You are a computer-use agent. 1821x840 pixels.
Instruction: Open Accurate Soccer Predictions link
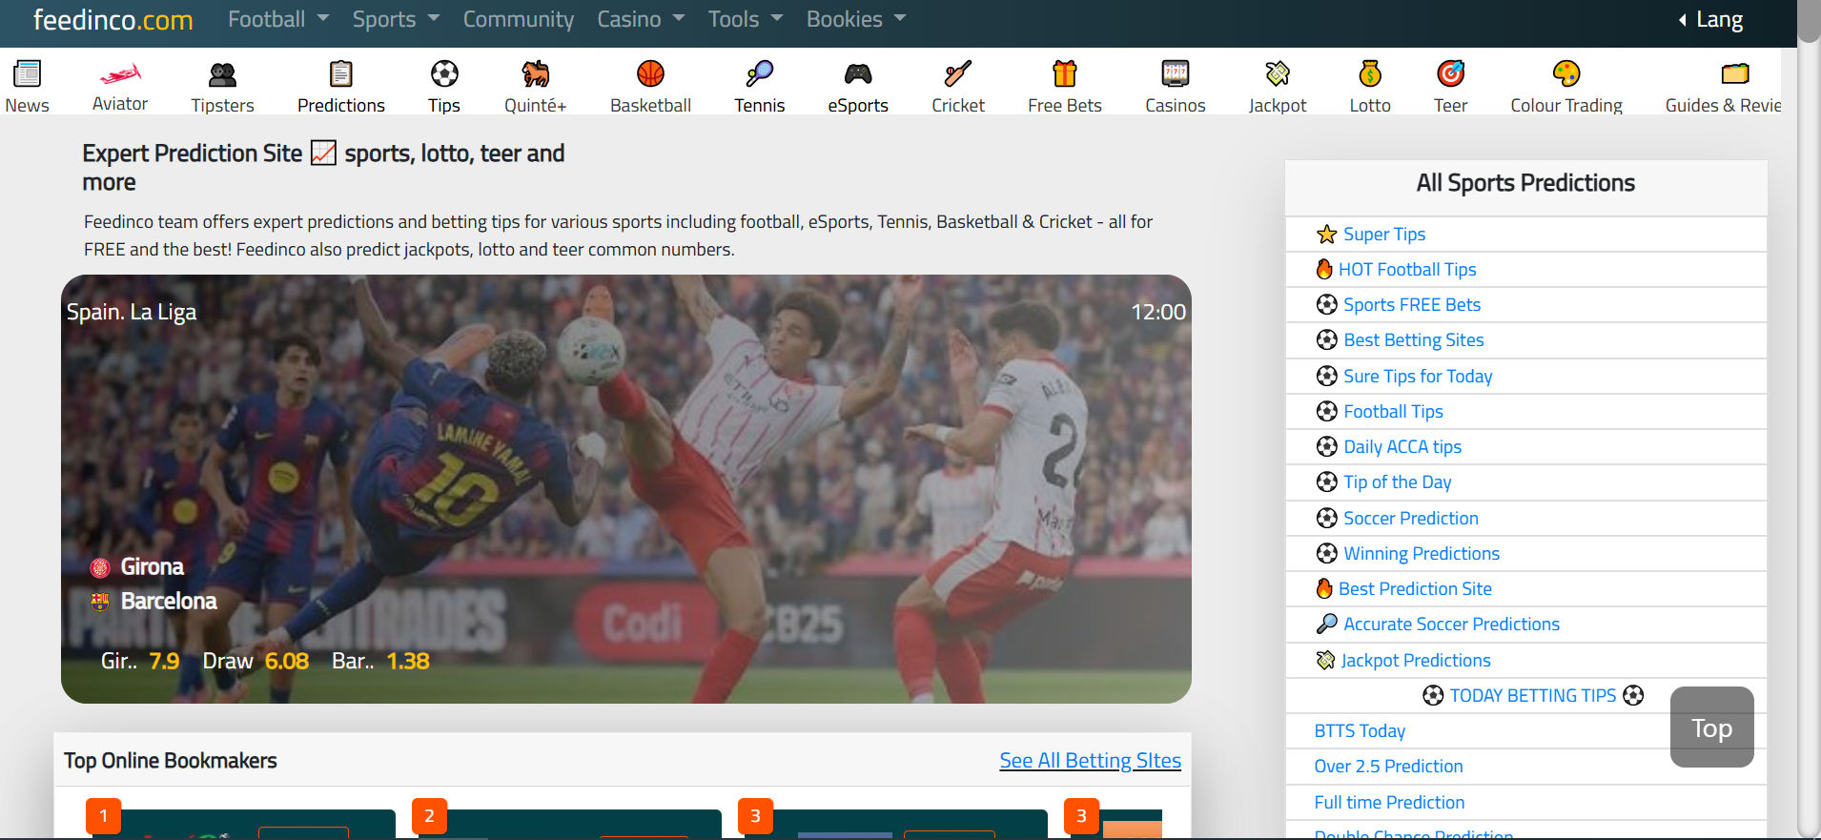tap(1451, 624)
